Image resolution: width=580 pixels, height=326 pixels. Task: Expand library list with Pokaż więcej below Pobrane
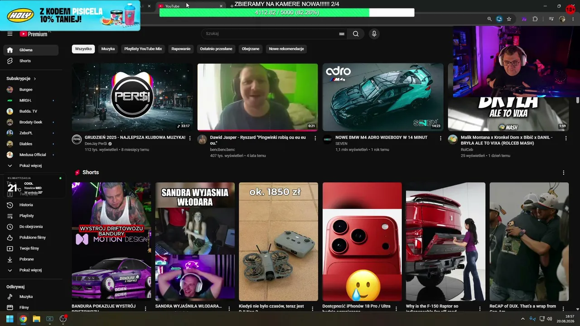pos(31,270)
